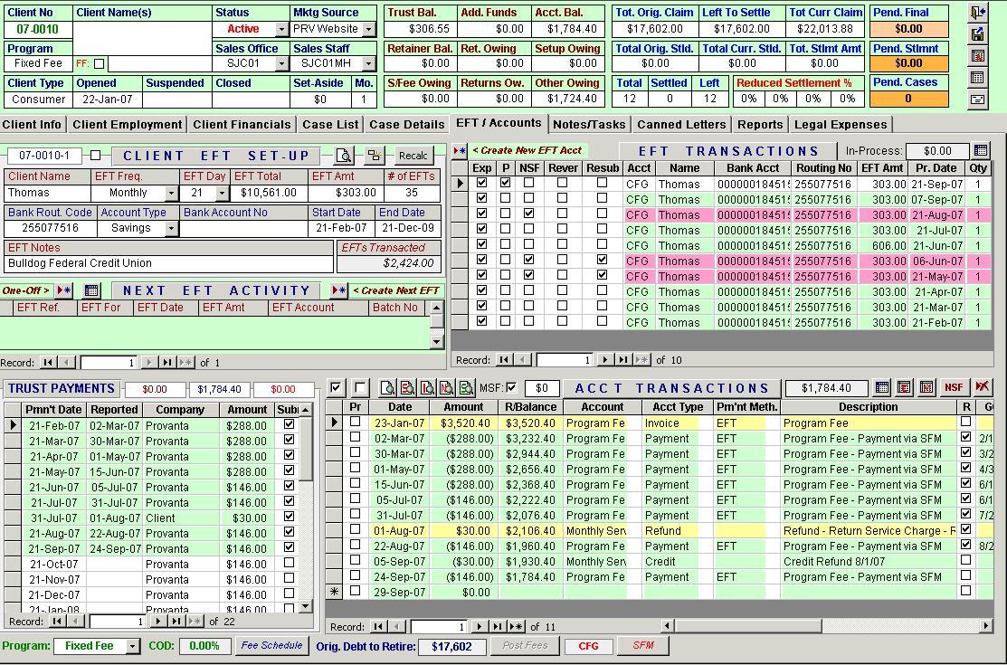Click grid icon right of $1,784.40 balance
1007x665 pixels.
(x=882, y=387)
